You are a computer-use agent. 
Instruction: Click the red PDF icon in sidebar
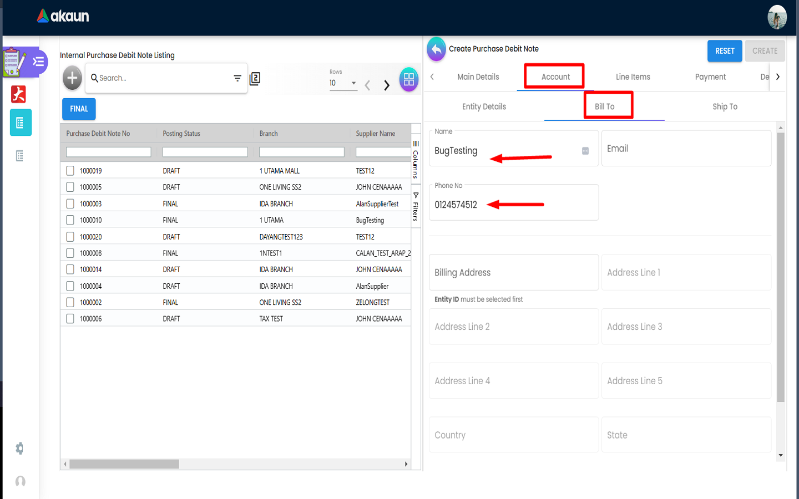(x=19, y=94)
